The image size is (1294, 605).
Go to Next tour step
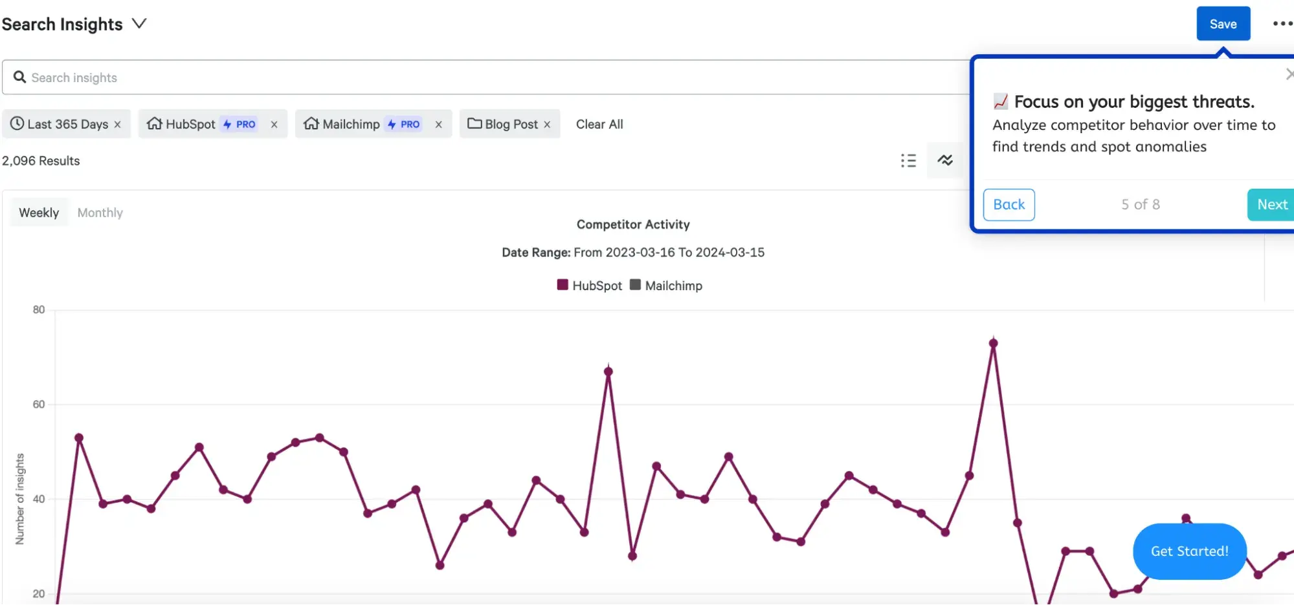pos(1271,205)
